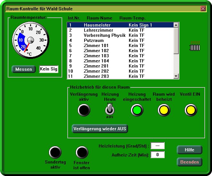Flip the Heizung Heute toggle switch
Viewport: 212px width, 176px height.
[110, 110]
